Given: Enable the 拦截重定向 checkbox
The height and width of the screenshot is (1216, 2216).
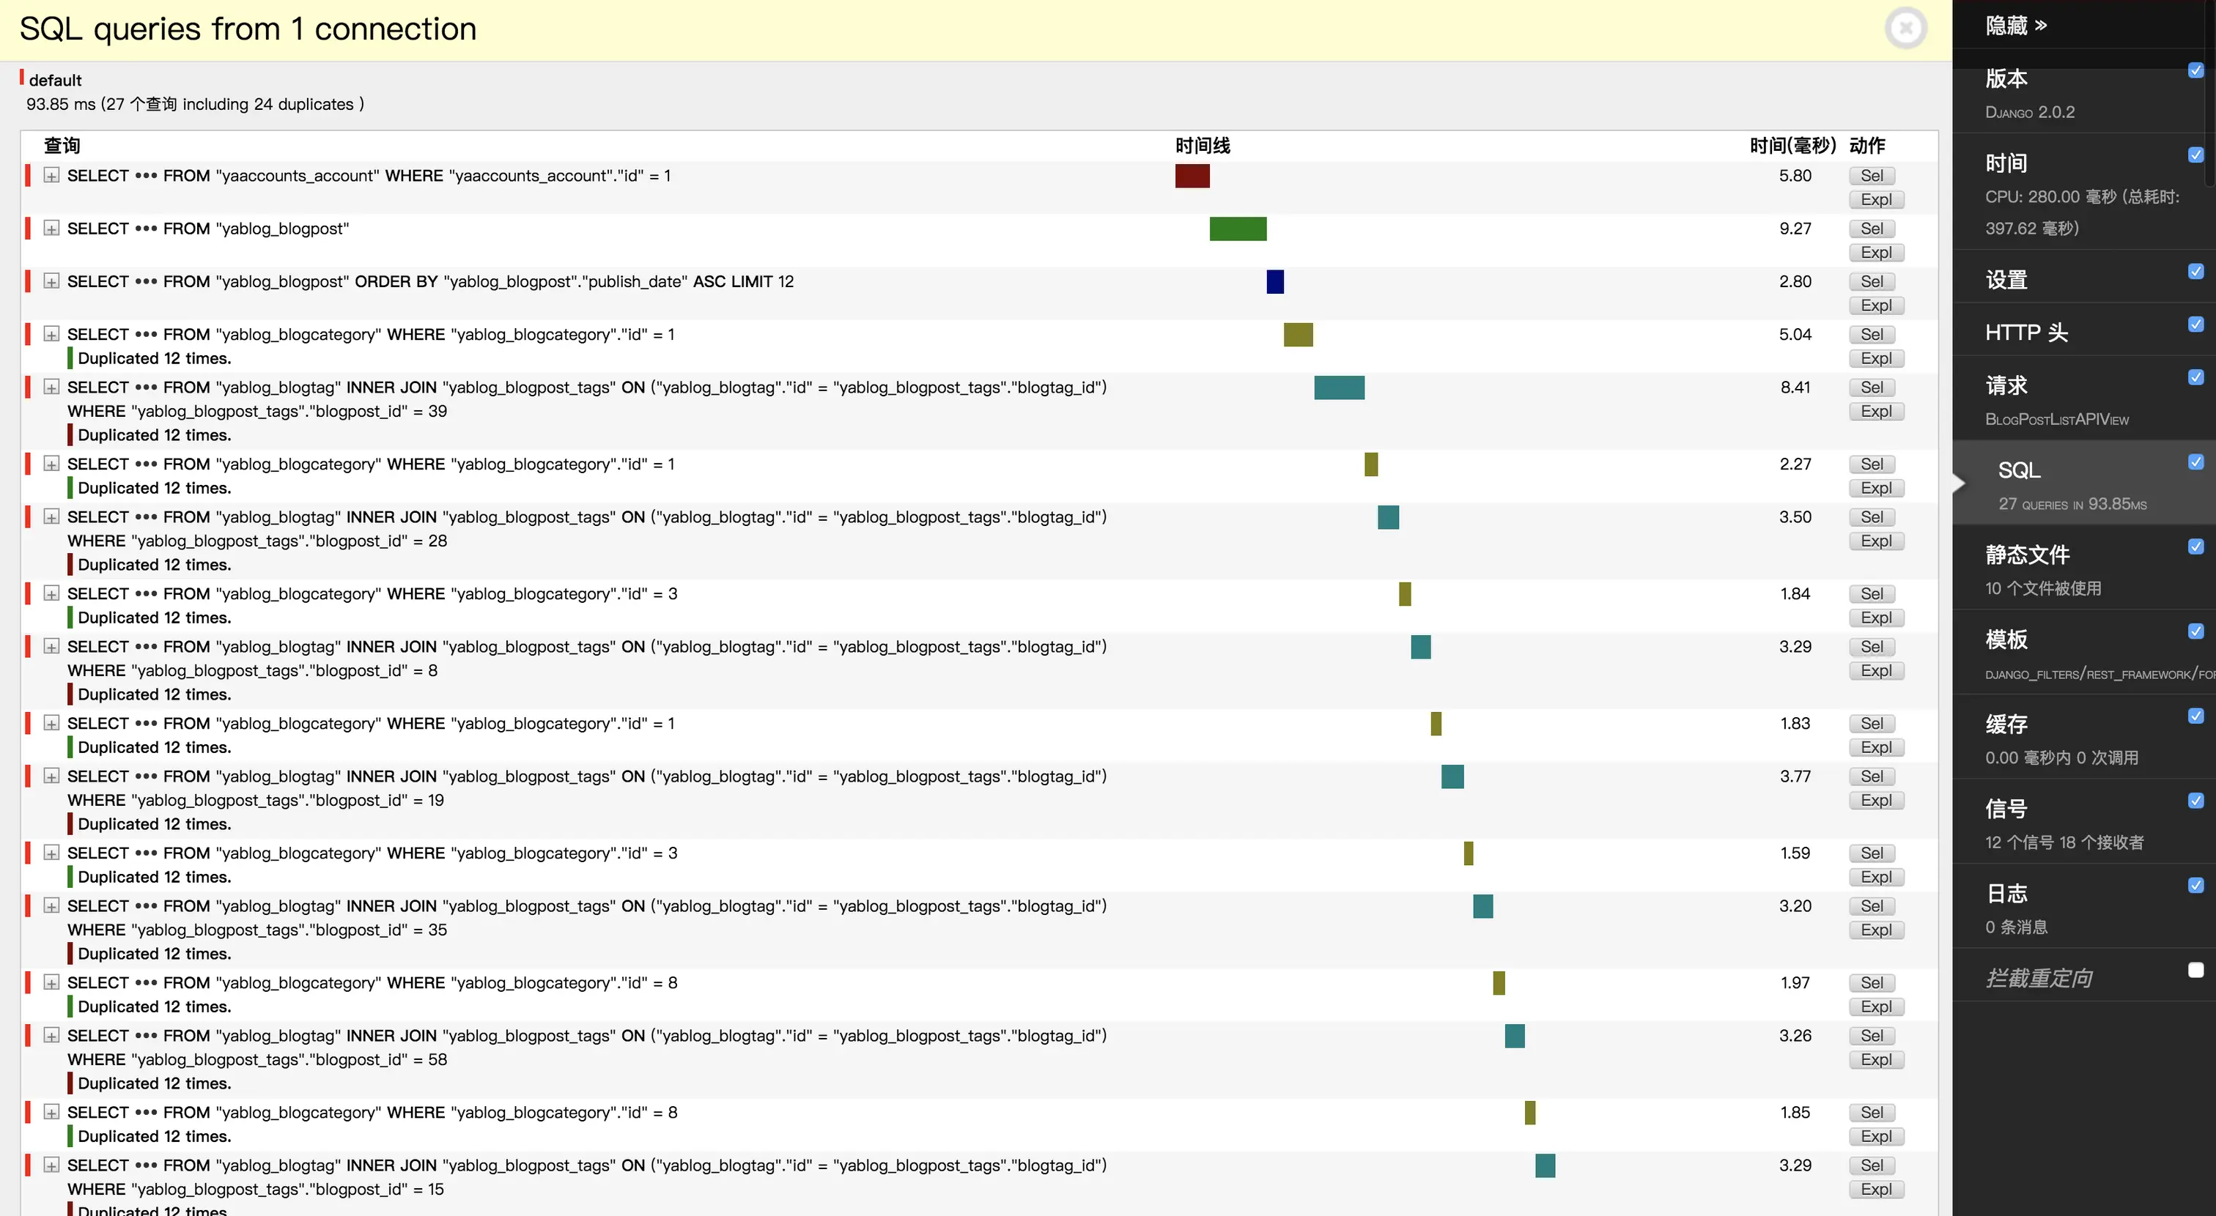Looking at the screenshot, I should [2195, 970].
